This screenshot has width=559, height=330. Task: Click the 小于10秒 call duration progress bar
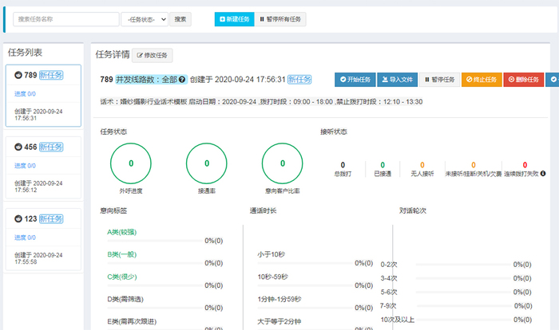(305, 263)
